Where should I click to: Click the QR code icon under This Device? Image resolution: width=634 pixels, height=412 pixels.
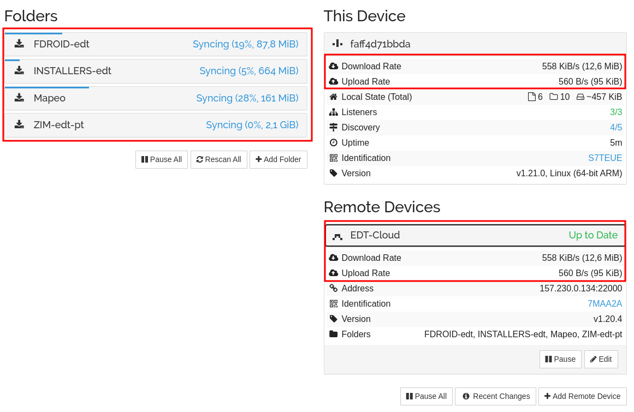point(334,158)
